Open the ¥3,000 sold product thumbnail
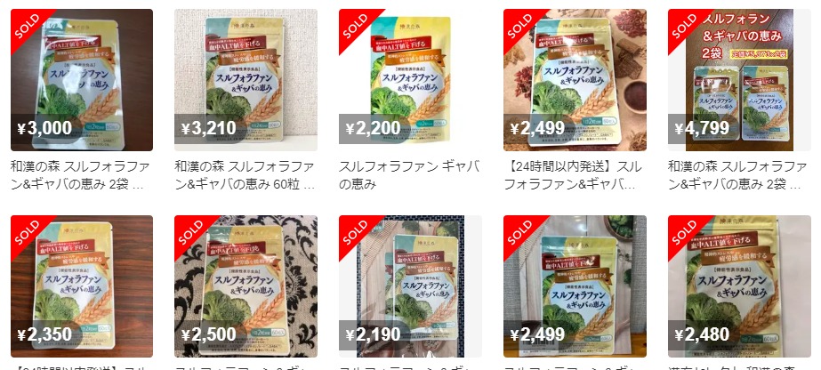The image size is (821, 370). [x=82, y=80]
